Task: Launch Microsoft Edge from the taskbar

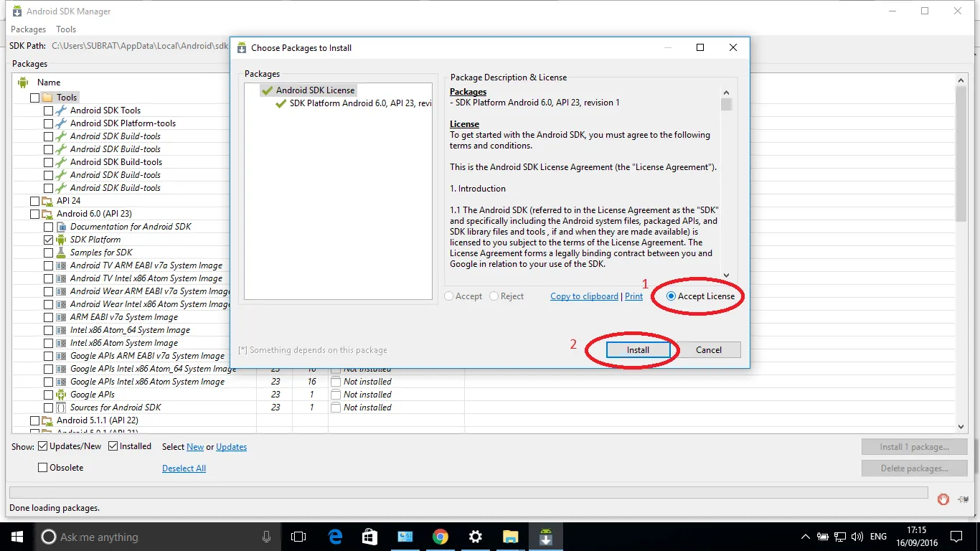Action: pos(335,537)
